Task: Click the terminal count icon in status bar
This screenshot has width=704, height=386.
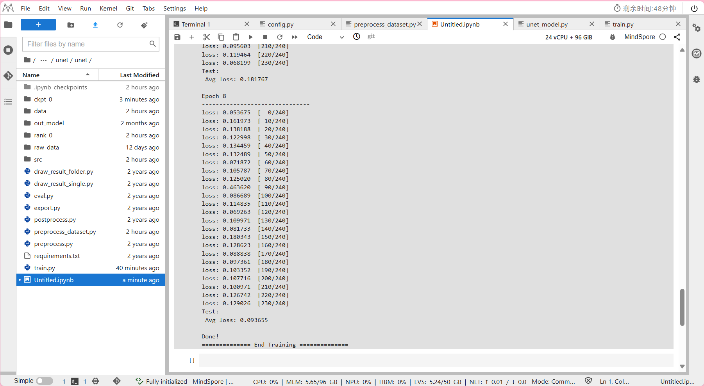Action: (75, 381)
